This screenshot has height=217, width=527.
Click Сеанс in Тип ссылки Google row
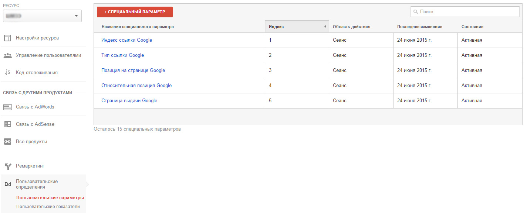coord(339,55)
